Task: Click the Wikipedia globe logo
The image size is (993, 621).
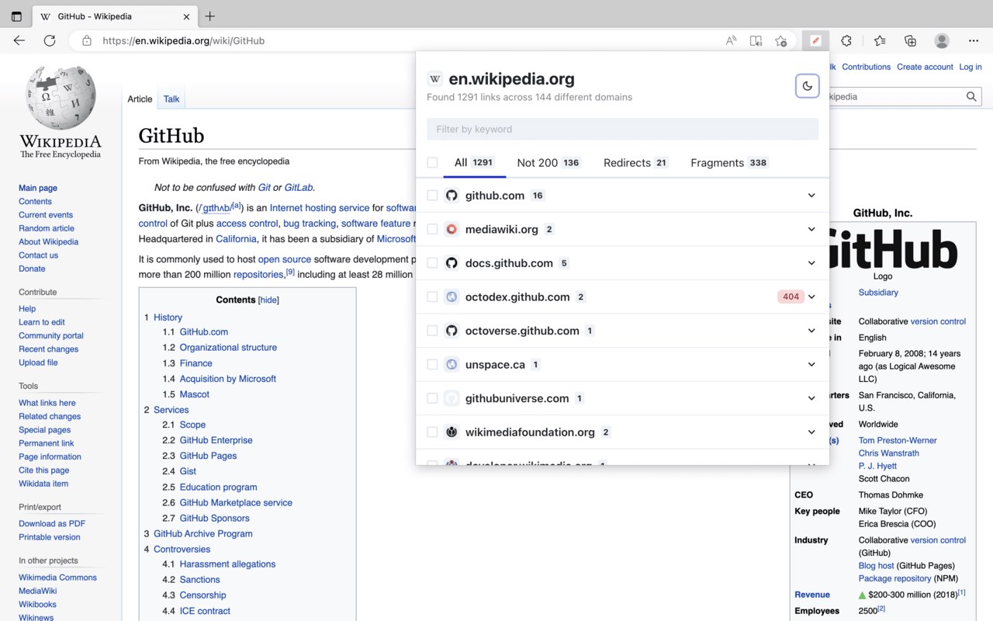Action: point(61,98)
